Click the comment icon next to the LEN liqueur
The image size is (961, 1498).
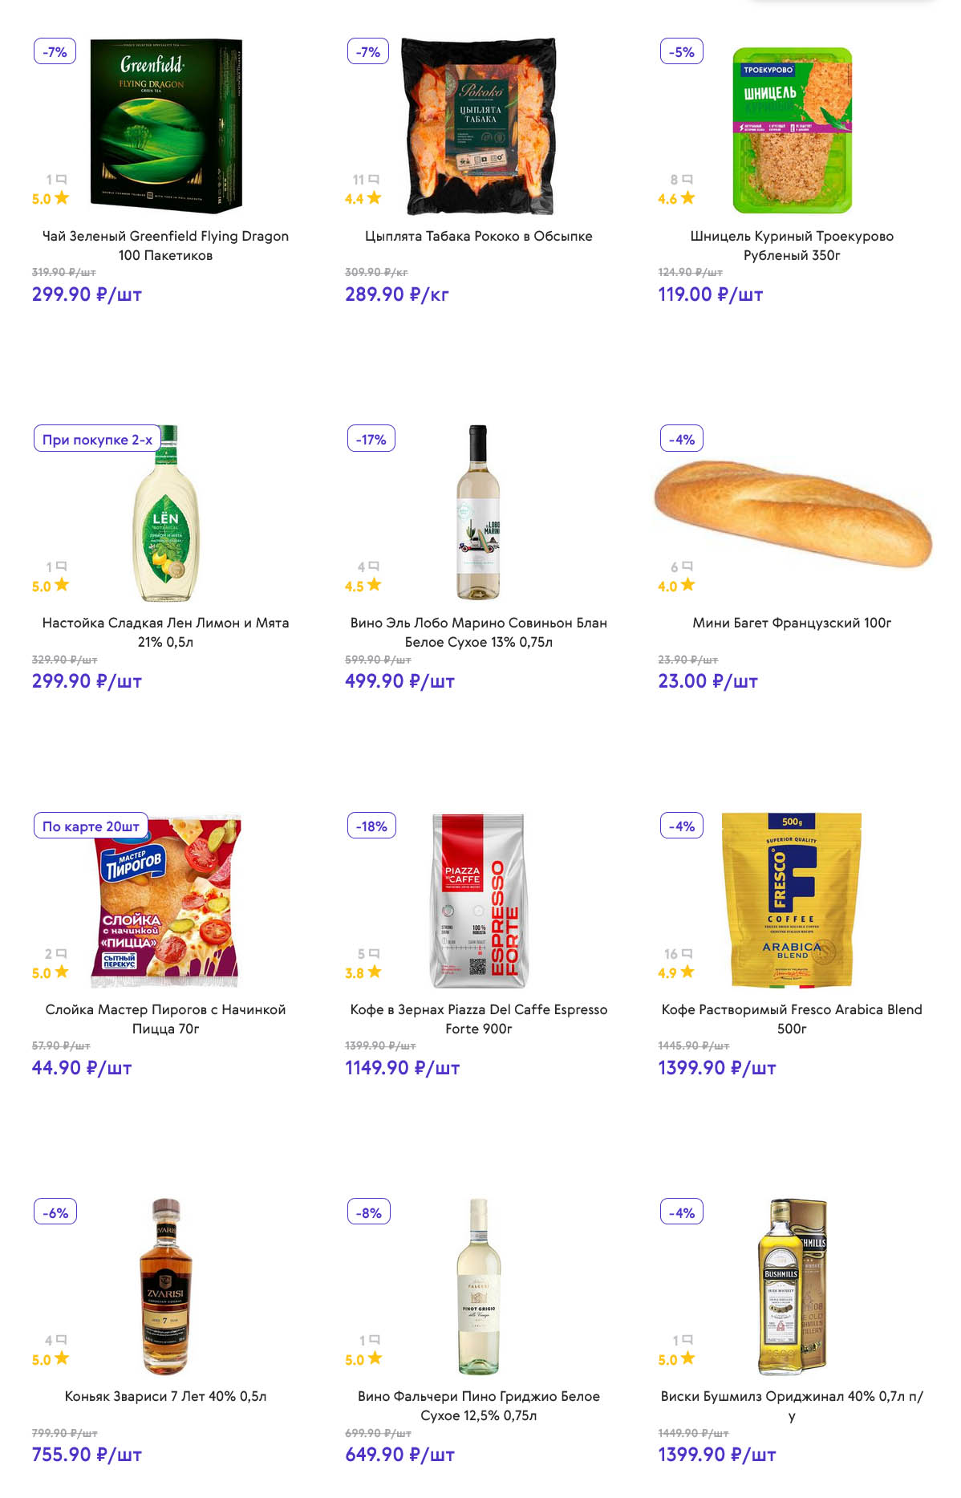[62, 566]
